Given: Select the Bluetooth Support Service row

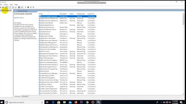Looking at the screenshot, I should 67,67.
